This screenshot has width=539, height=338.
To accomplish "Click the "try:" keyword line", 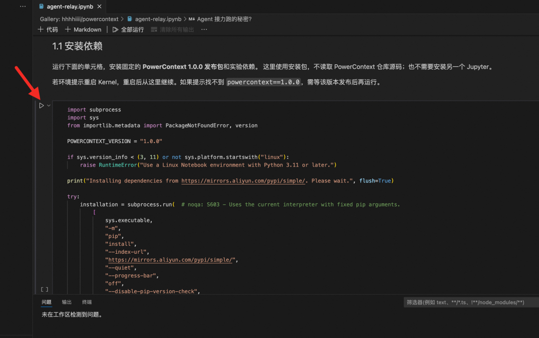I will [x=73, y=196].
